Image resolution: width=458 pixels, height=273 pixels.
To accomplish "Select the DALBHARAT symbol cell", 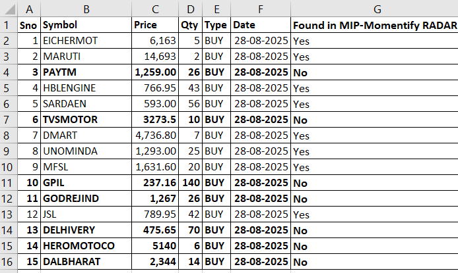I will click(x=86, y=262).
